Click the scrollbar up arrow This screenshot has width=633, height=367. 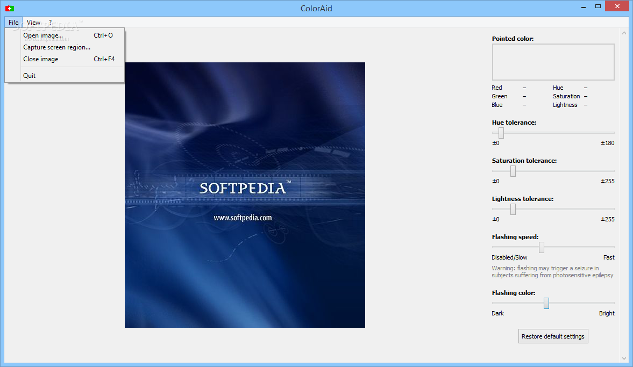624,33
